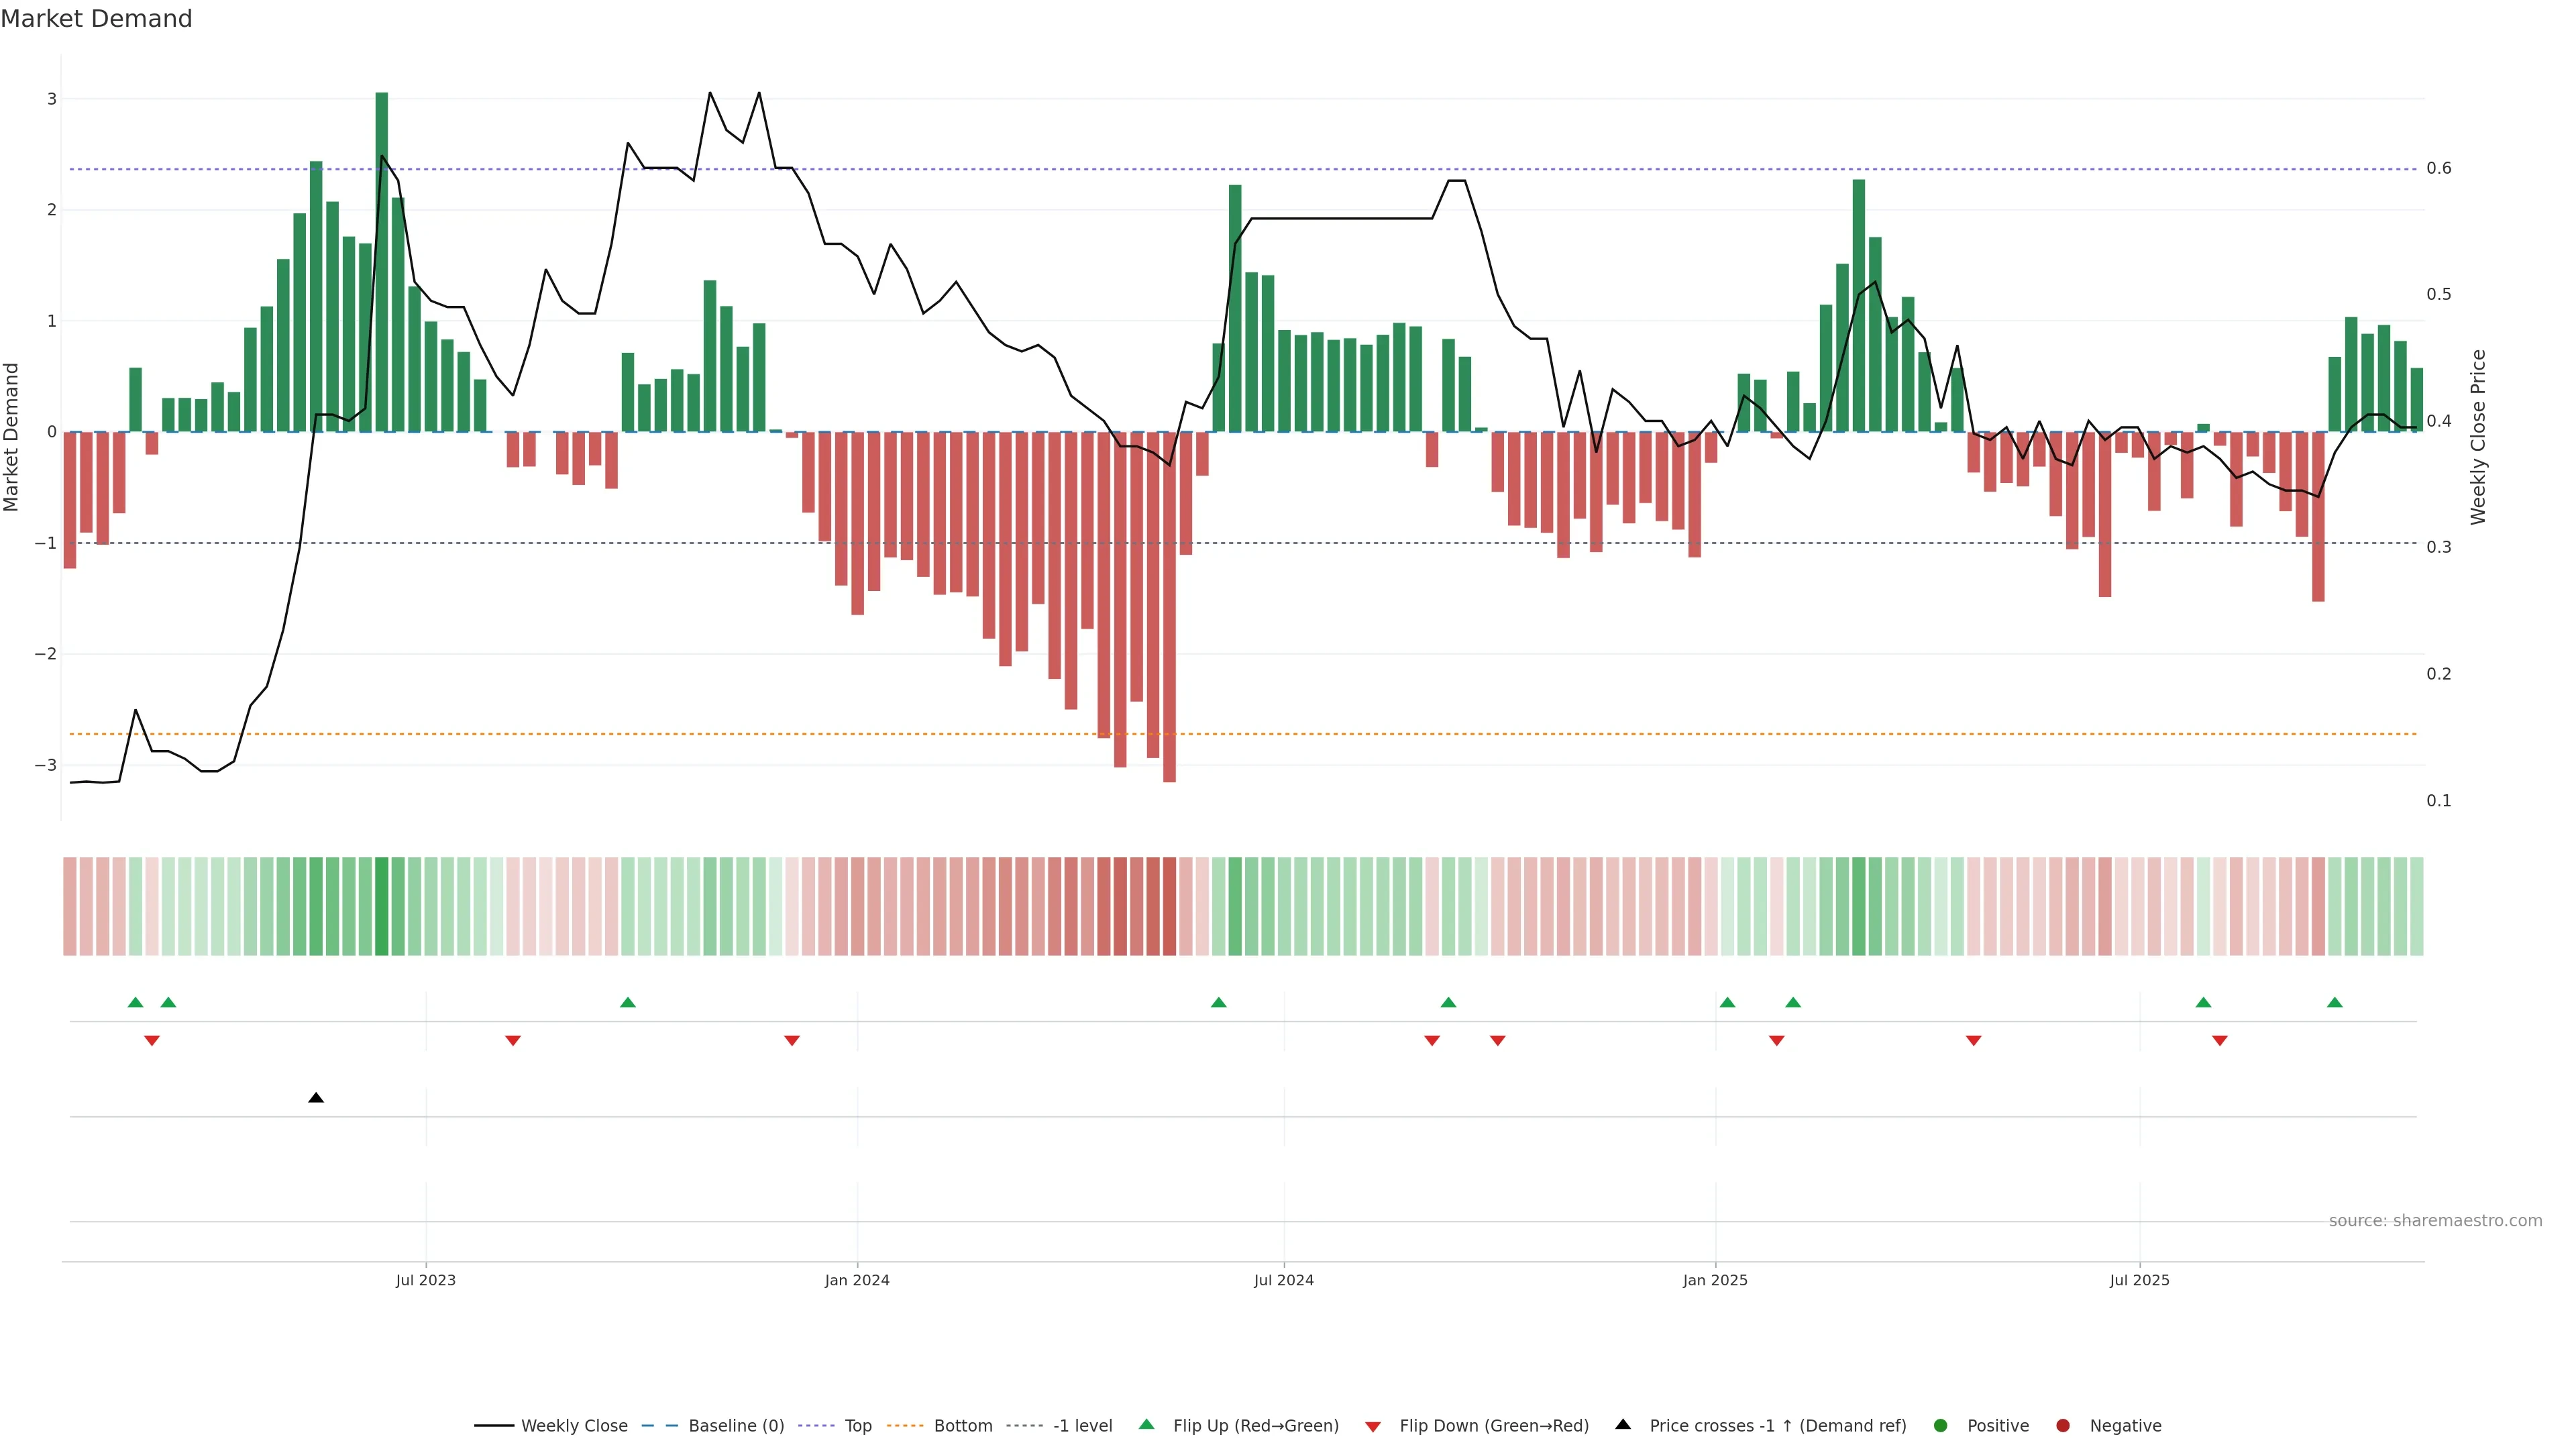Click the darkest green heatmap strip cell
Screen dimensions: 2576x1449
[382, 906]
